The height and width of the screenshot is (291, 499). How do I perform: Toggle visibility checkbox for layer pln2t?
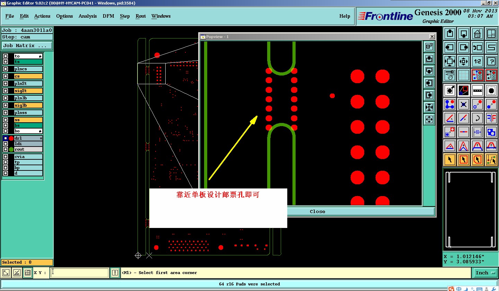[6, 83]
